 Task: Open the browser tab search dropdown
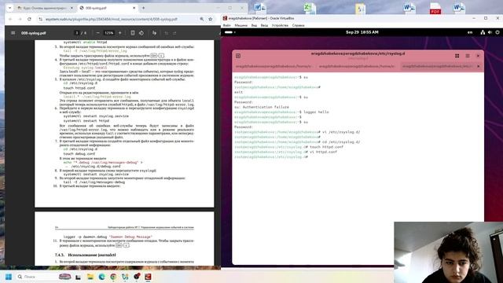coord(9,8)
